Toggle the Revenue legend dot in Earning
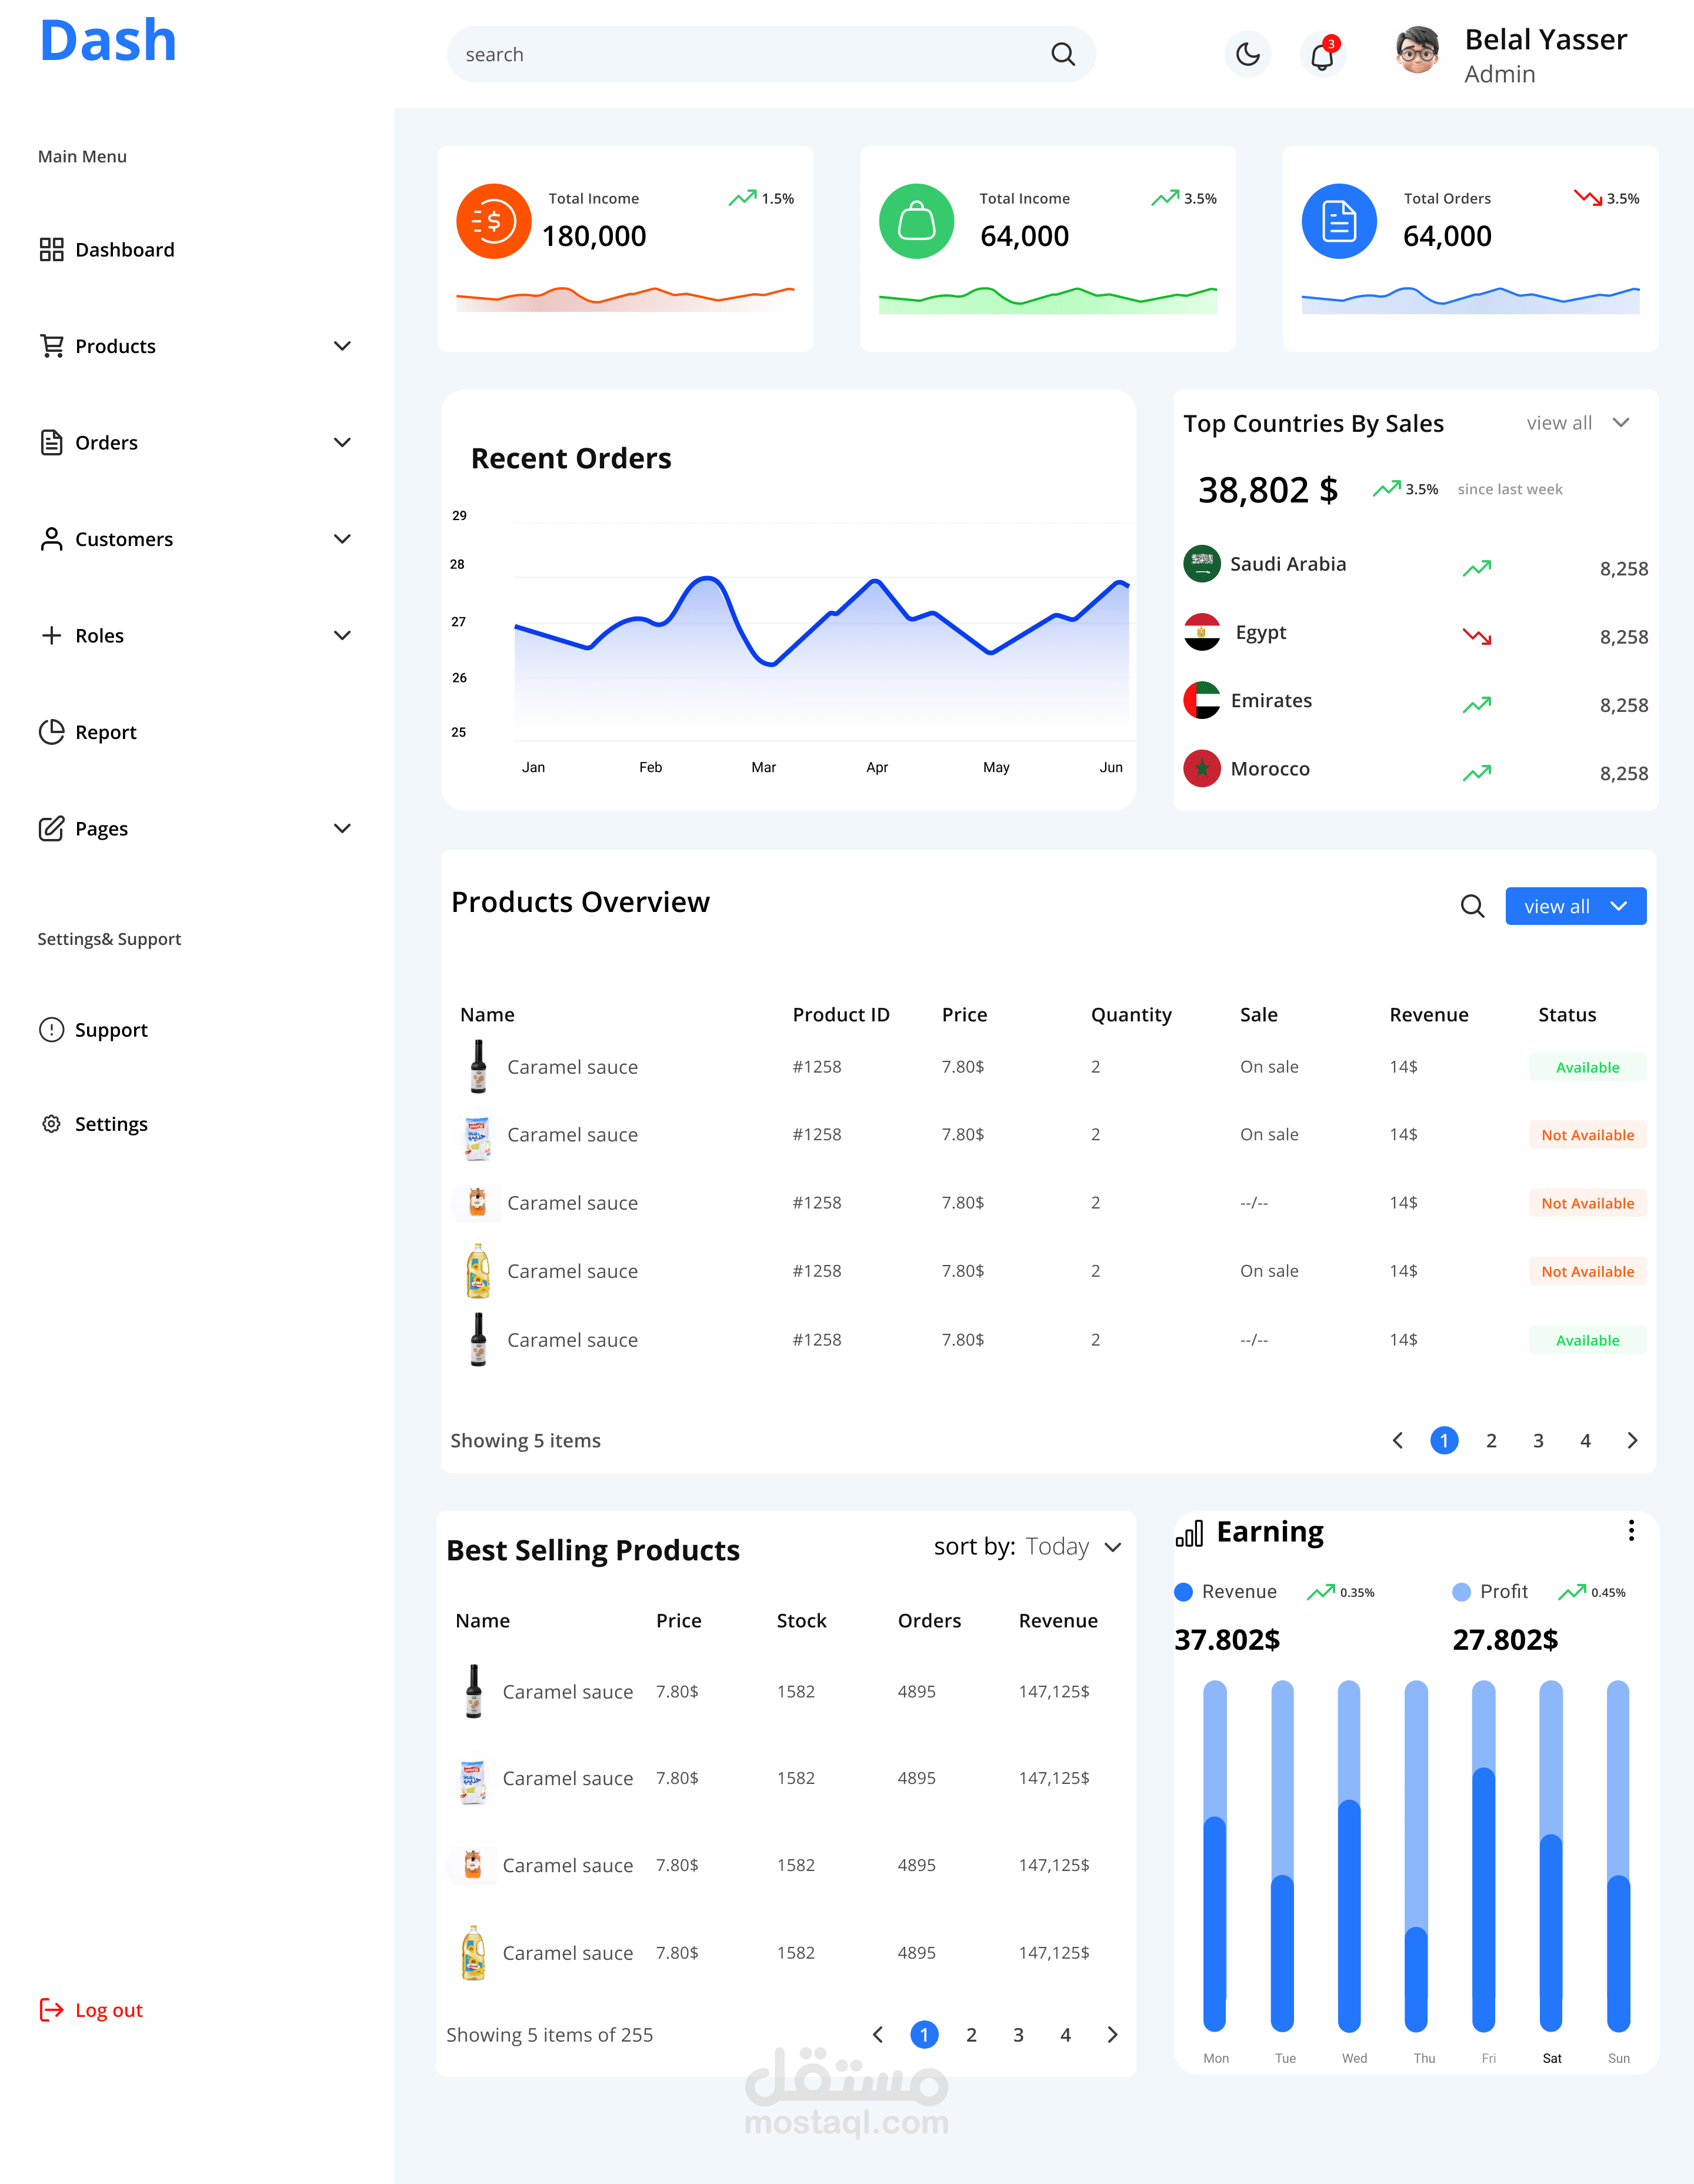 point(1183,1592)
